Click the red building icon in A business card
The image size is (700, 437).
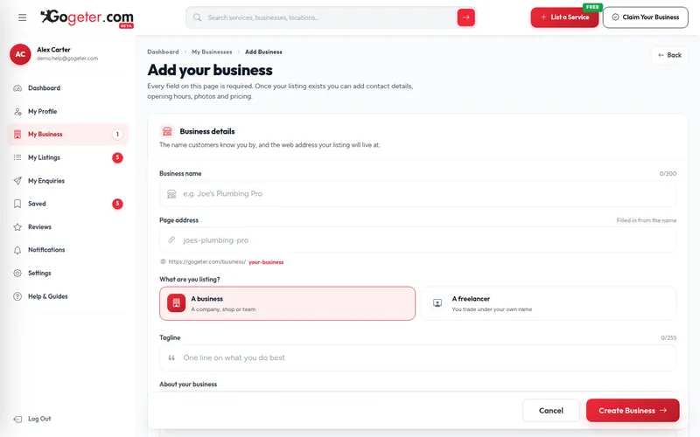pos(177,302)
